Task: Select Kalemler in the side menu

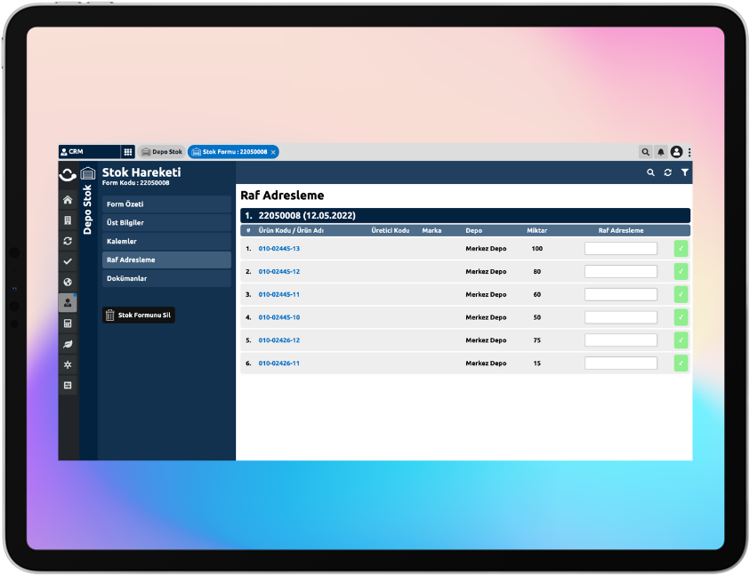Action: [166, 241]
